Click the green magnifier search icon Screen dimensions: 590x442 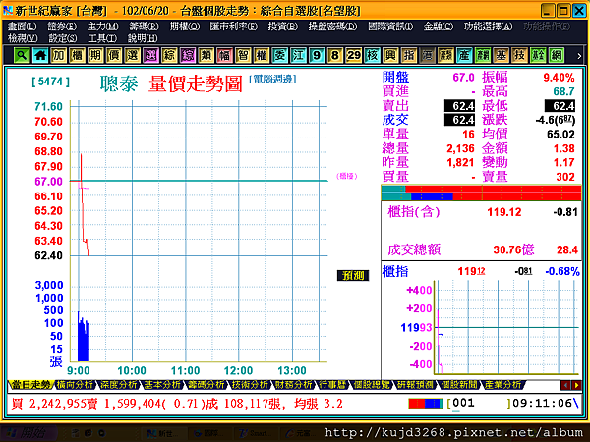pyautogui.click(x=22, y=55)
